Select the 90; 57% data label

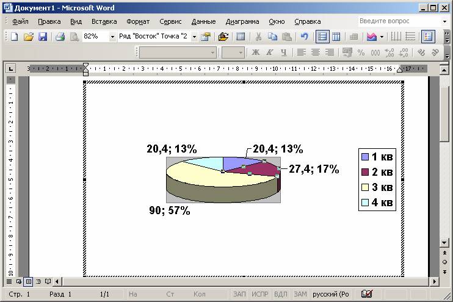170,210
